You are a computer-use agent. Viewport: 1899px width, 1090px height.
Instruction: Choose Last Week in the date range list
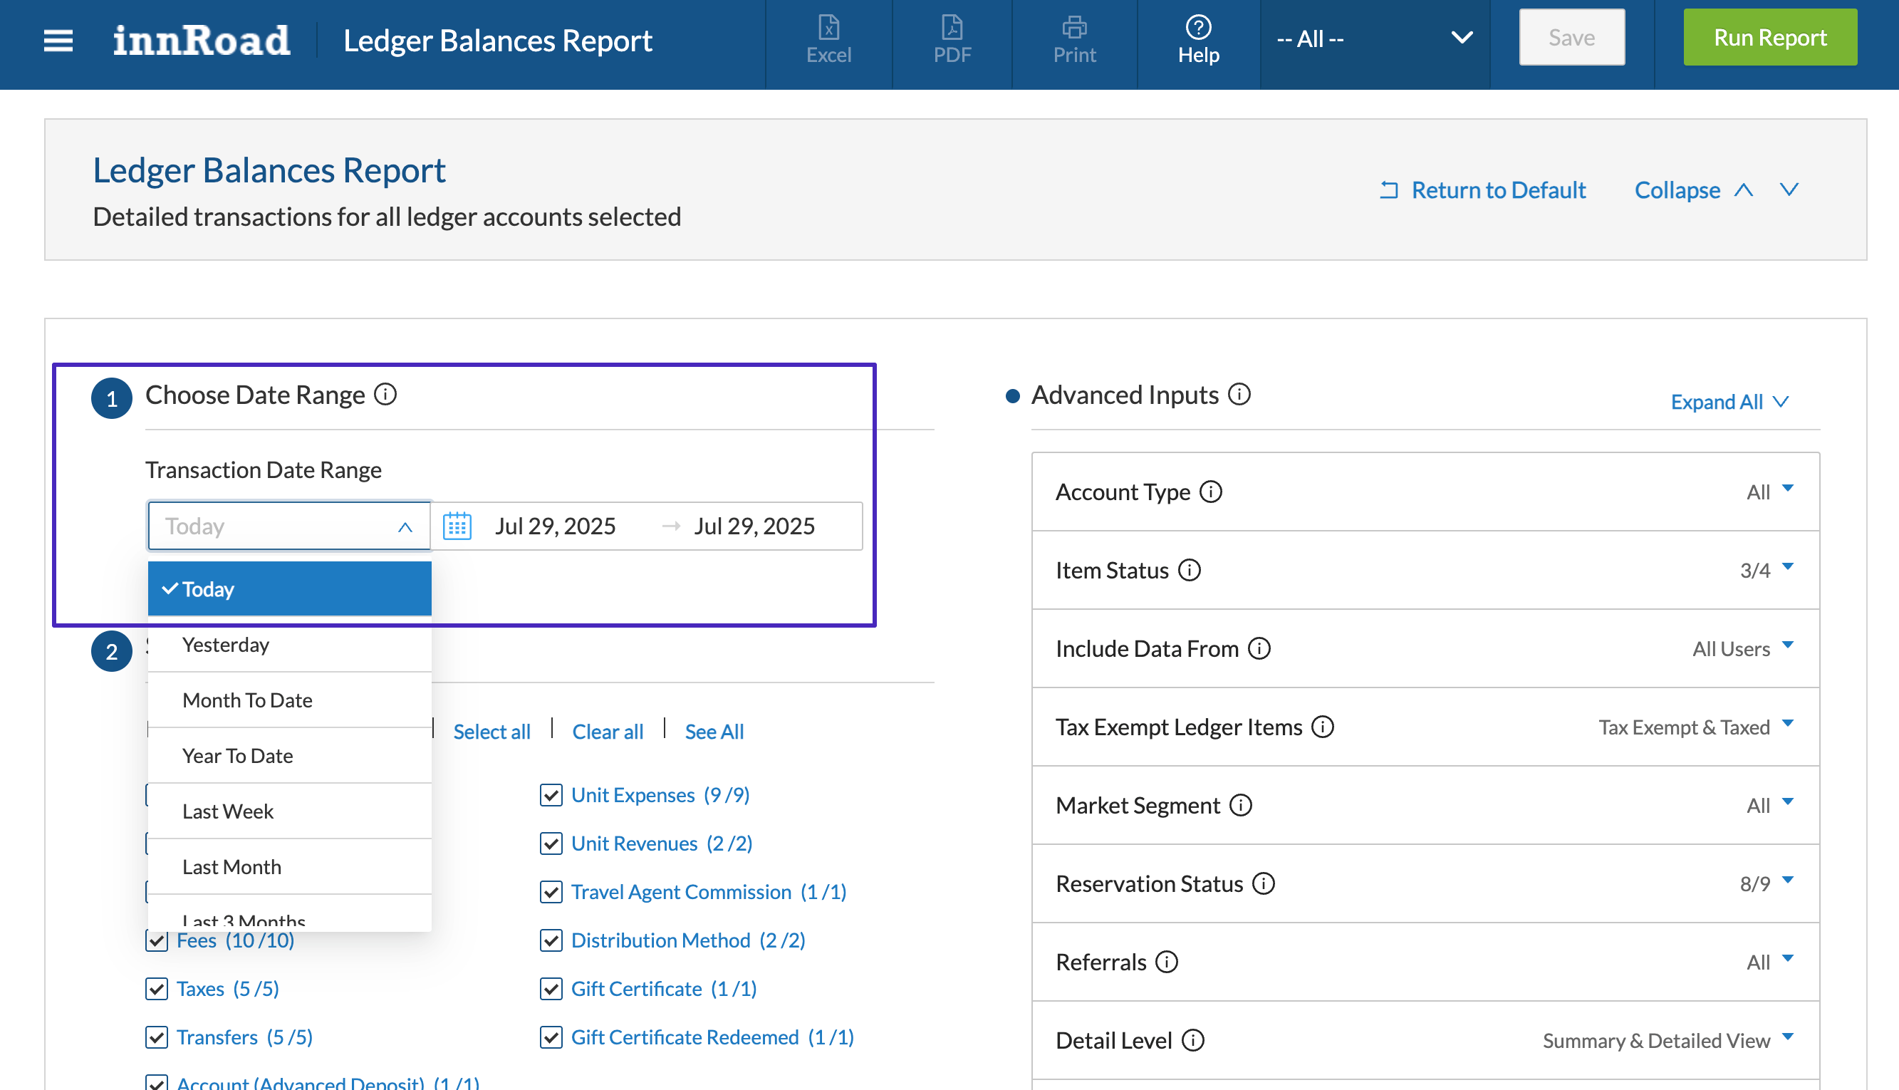(229, 811)
